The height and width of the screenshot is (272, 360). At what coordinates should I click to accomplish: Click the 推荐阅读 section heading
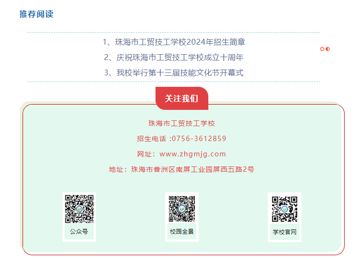[x=36, y=14]
